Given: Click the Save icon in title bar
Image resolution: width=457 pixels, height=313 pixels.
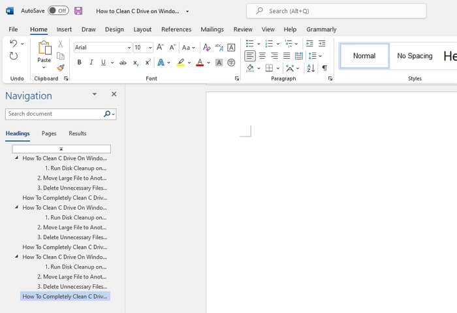Looking at the screenshot, I should coord(78,11).
